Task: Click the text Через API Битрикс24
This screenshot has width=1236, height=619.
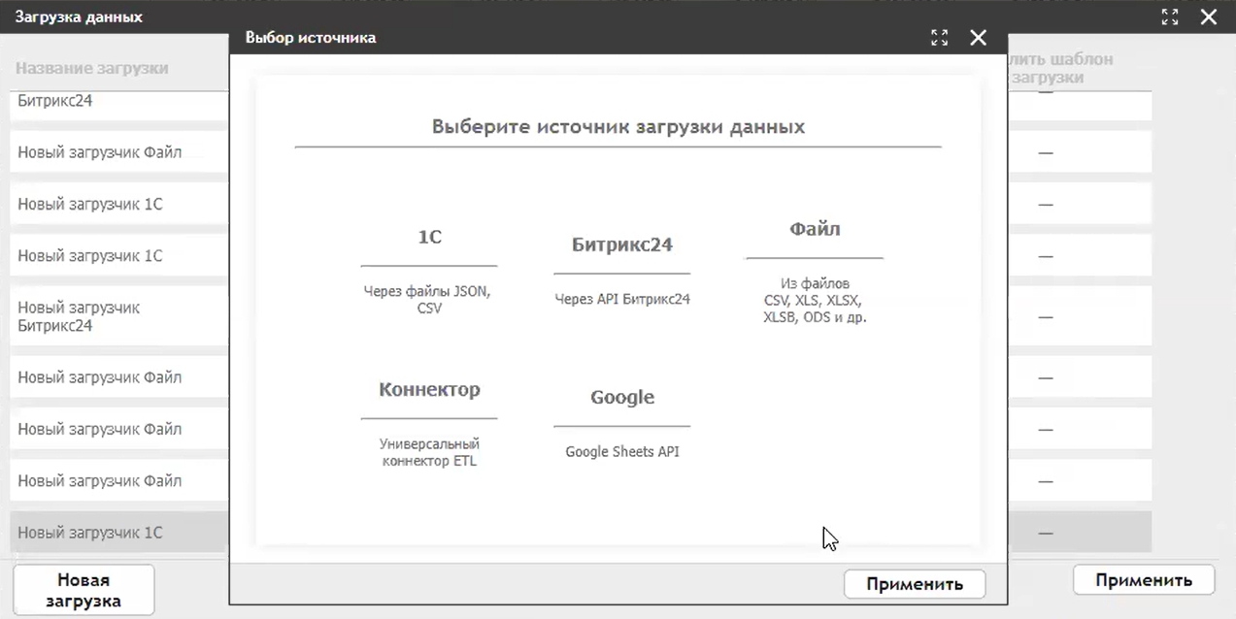Action: click(x=622, y=300)
